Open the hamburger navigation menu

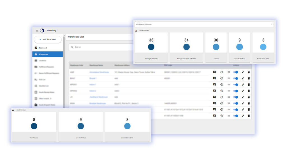37,31
